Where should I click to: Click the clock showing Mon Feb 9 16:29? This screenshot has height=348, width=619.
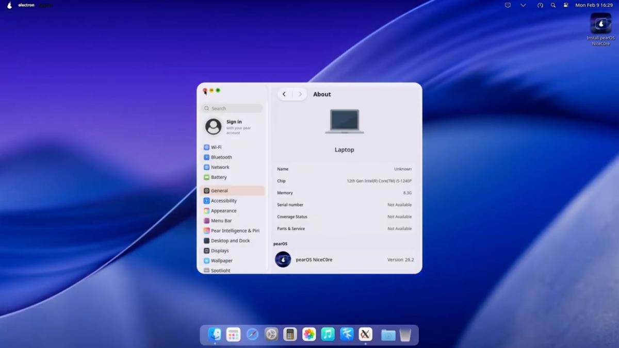594,5
